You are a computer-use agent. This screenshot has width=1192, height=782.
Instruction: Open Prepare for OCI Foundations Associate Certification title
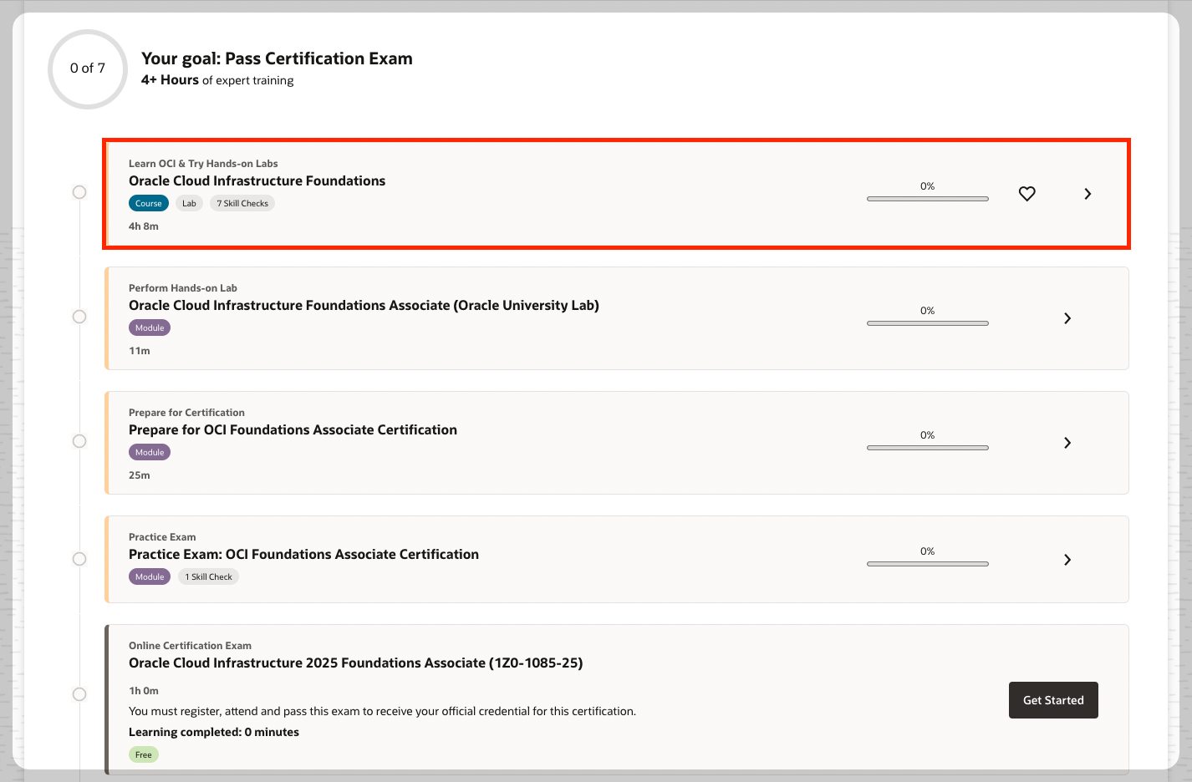[x=293, y=430]
